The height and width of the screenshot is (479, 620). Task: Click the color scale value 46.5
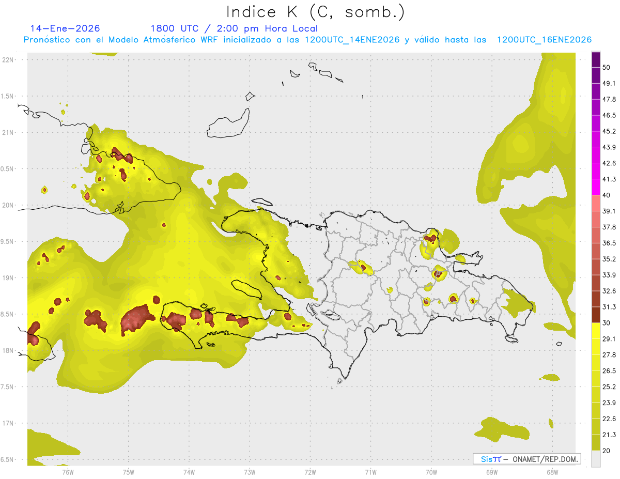(609, 115)
